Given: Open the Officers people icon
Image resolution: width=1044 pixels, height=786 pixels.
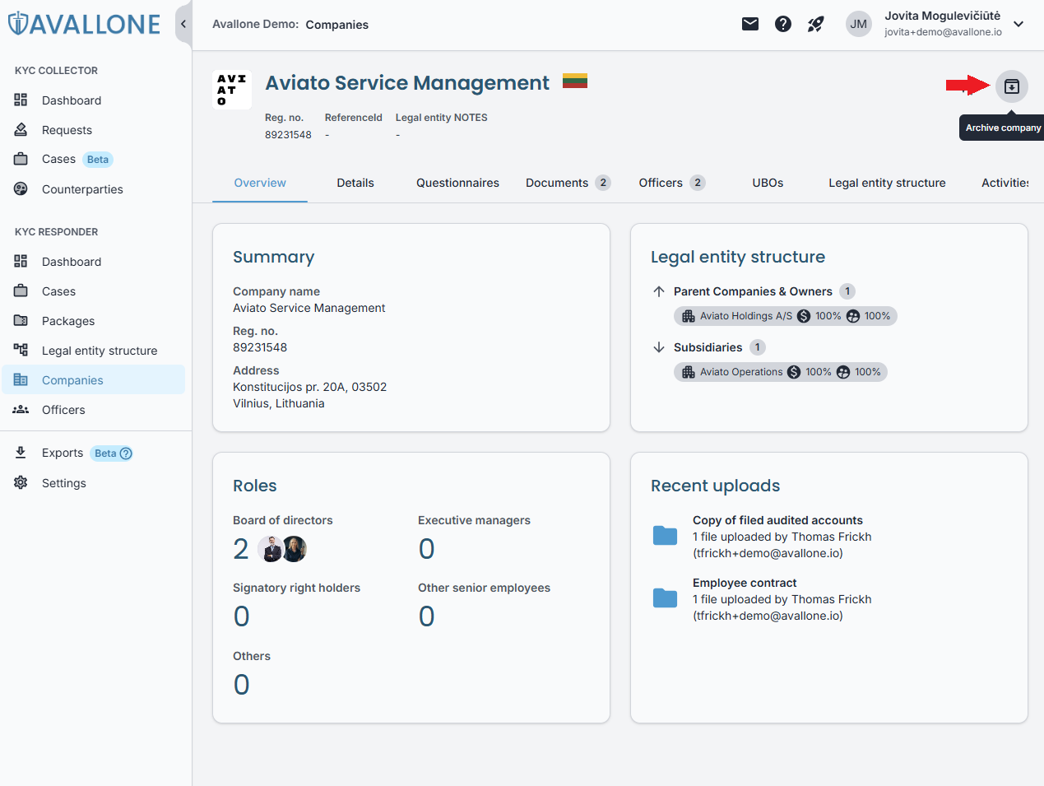Looking at the screenshot, I should (x=21, y=409).
